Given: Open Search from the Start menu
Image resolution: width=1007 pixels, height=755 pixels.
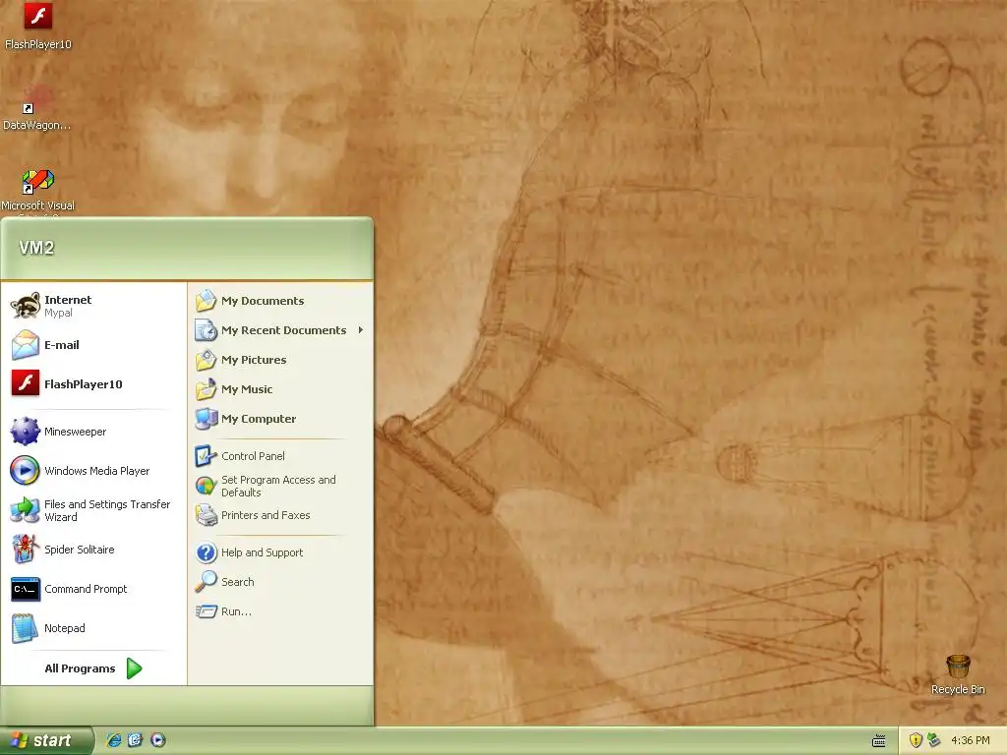Looking at the screenshot, I should (280, 582).
